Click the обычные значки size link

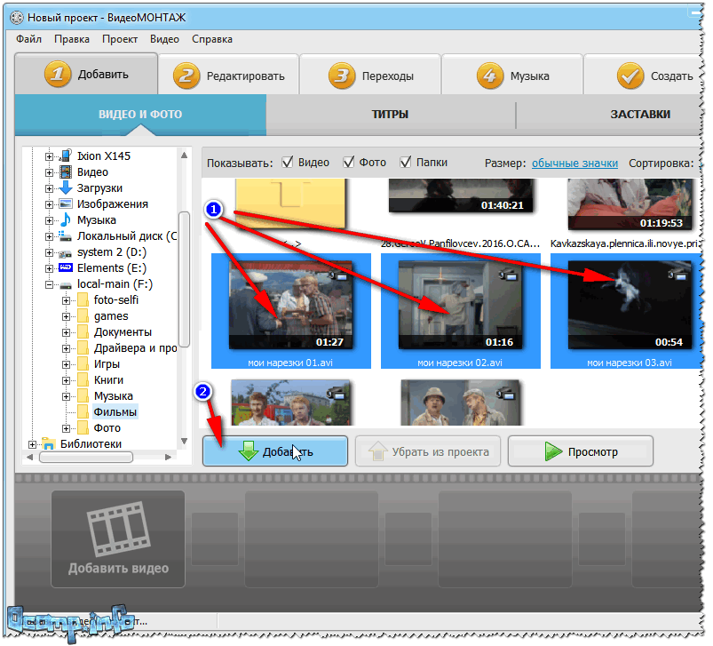click(574, 163)
